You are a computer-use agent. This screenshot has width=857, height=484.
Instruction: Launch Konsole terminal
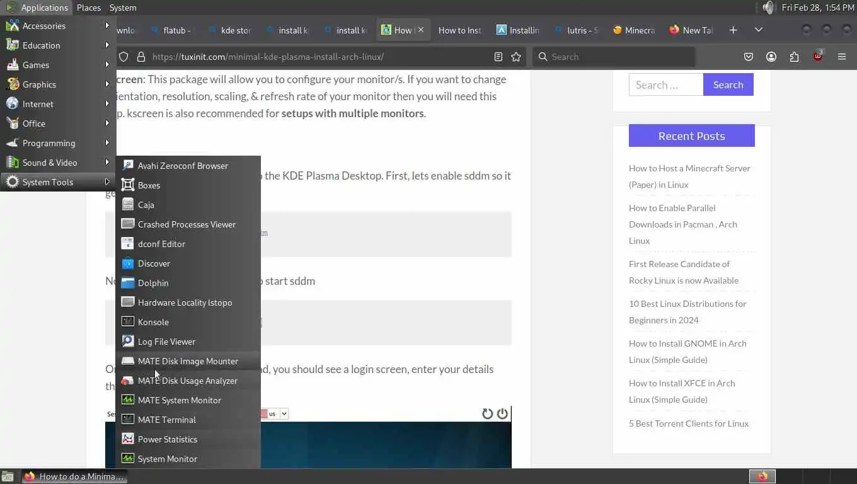pos(188,322)
